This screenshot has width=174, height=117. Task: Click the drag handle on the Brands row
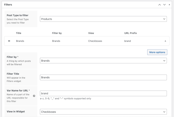tap(9, 41)
